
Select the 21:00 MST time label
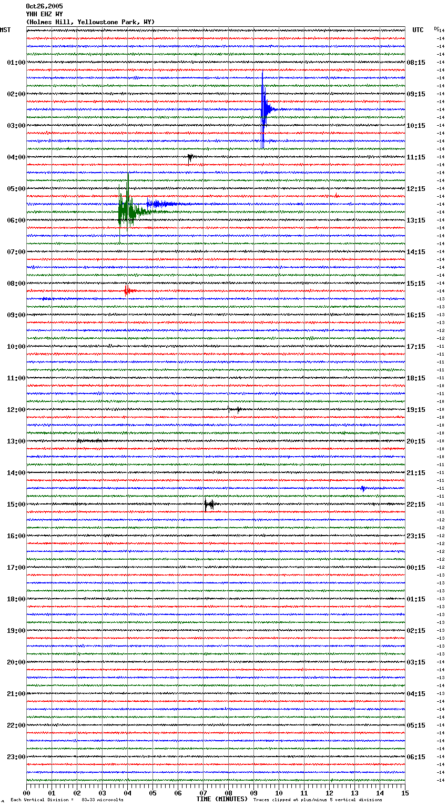point(16,694)
